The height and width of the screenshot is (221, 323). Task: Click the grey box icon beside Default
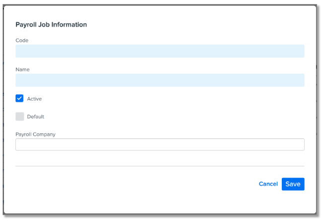20,117
